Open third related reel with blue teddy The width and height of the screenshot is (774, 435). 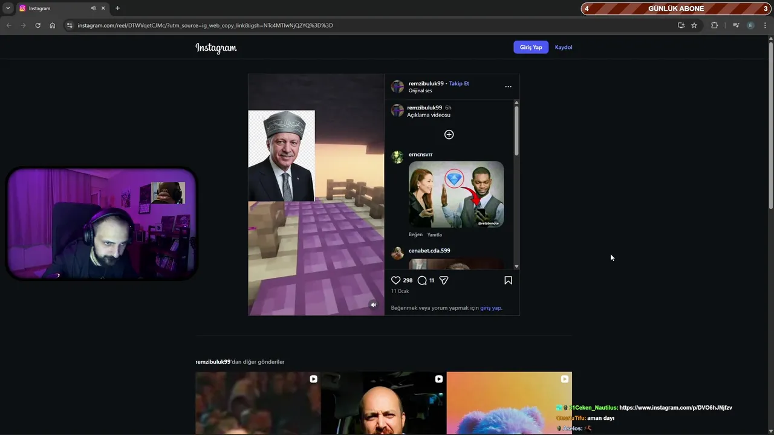[x=509, y=403]
